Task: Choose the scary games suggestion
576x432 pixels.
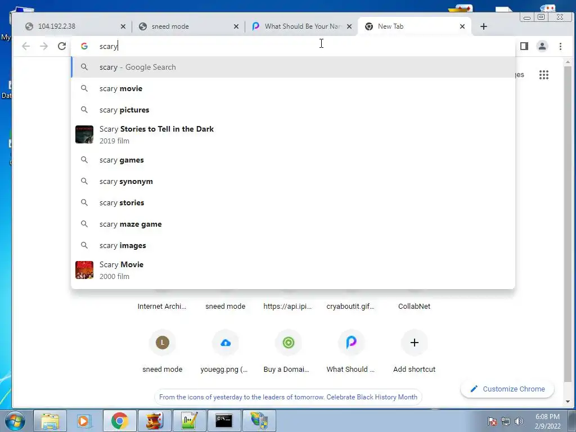Action: coord(293,160)
